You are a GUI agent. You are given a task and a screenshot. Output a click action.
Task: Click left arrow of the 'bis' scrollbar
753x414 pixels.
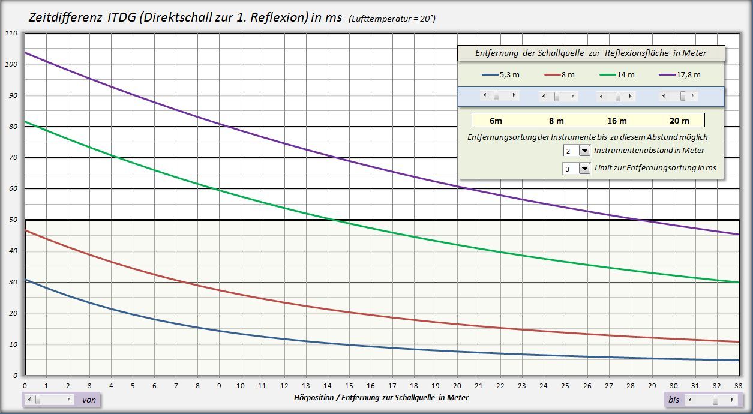(x=689, y=400)
